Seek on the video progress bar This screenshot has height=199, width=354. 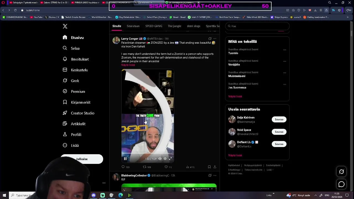tap(148, 153)
